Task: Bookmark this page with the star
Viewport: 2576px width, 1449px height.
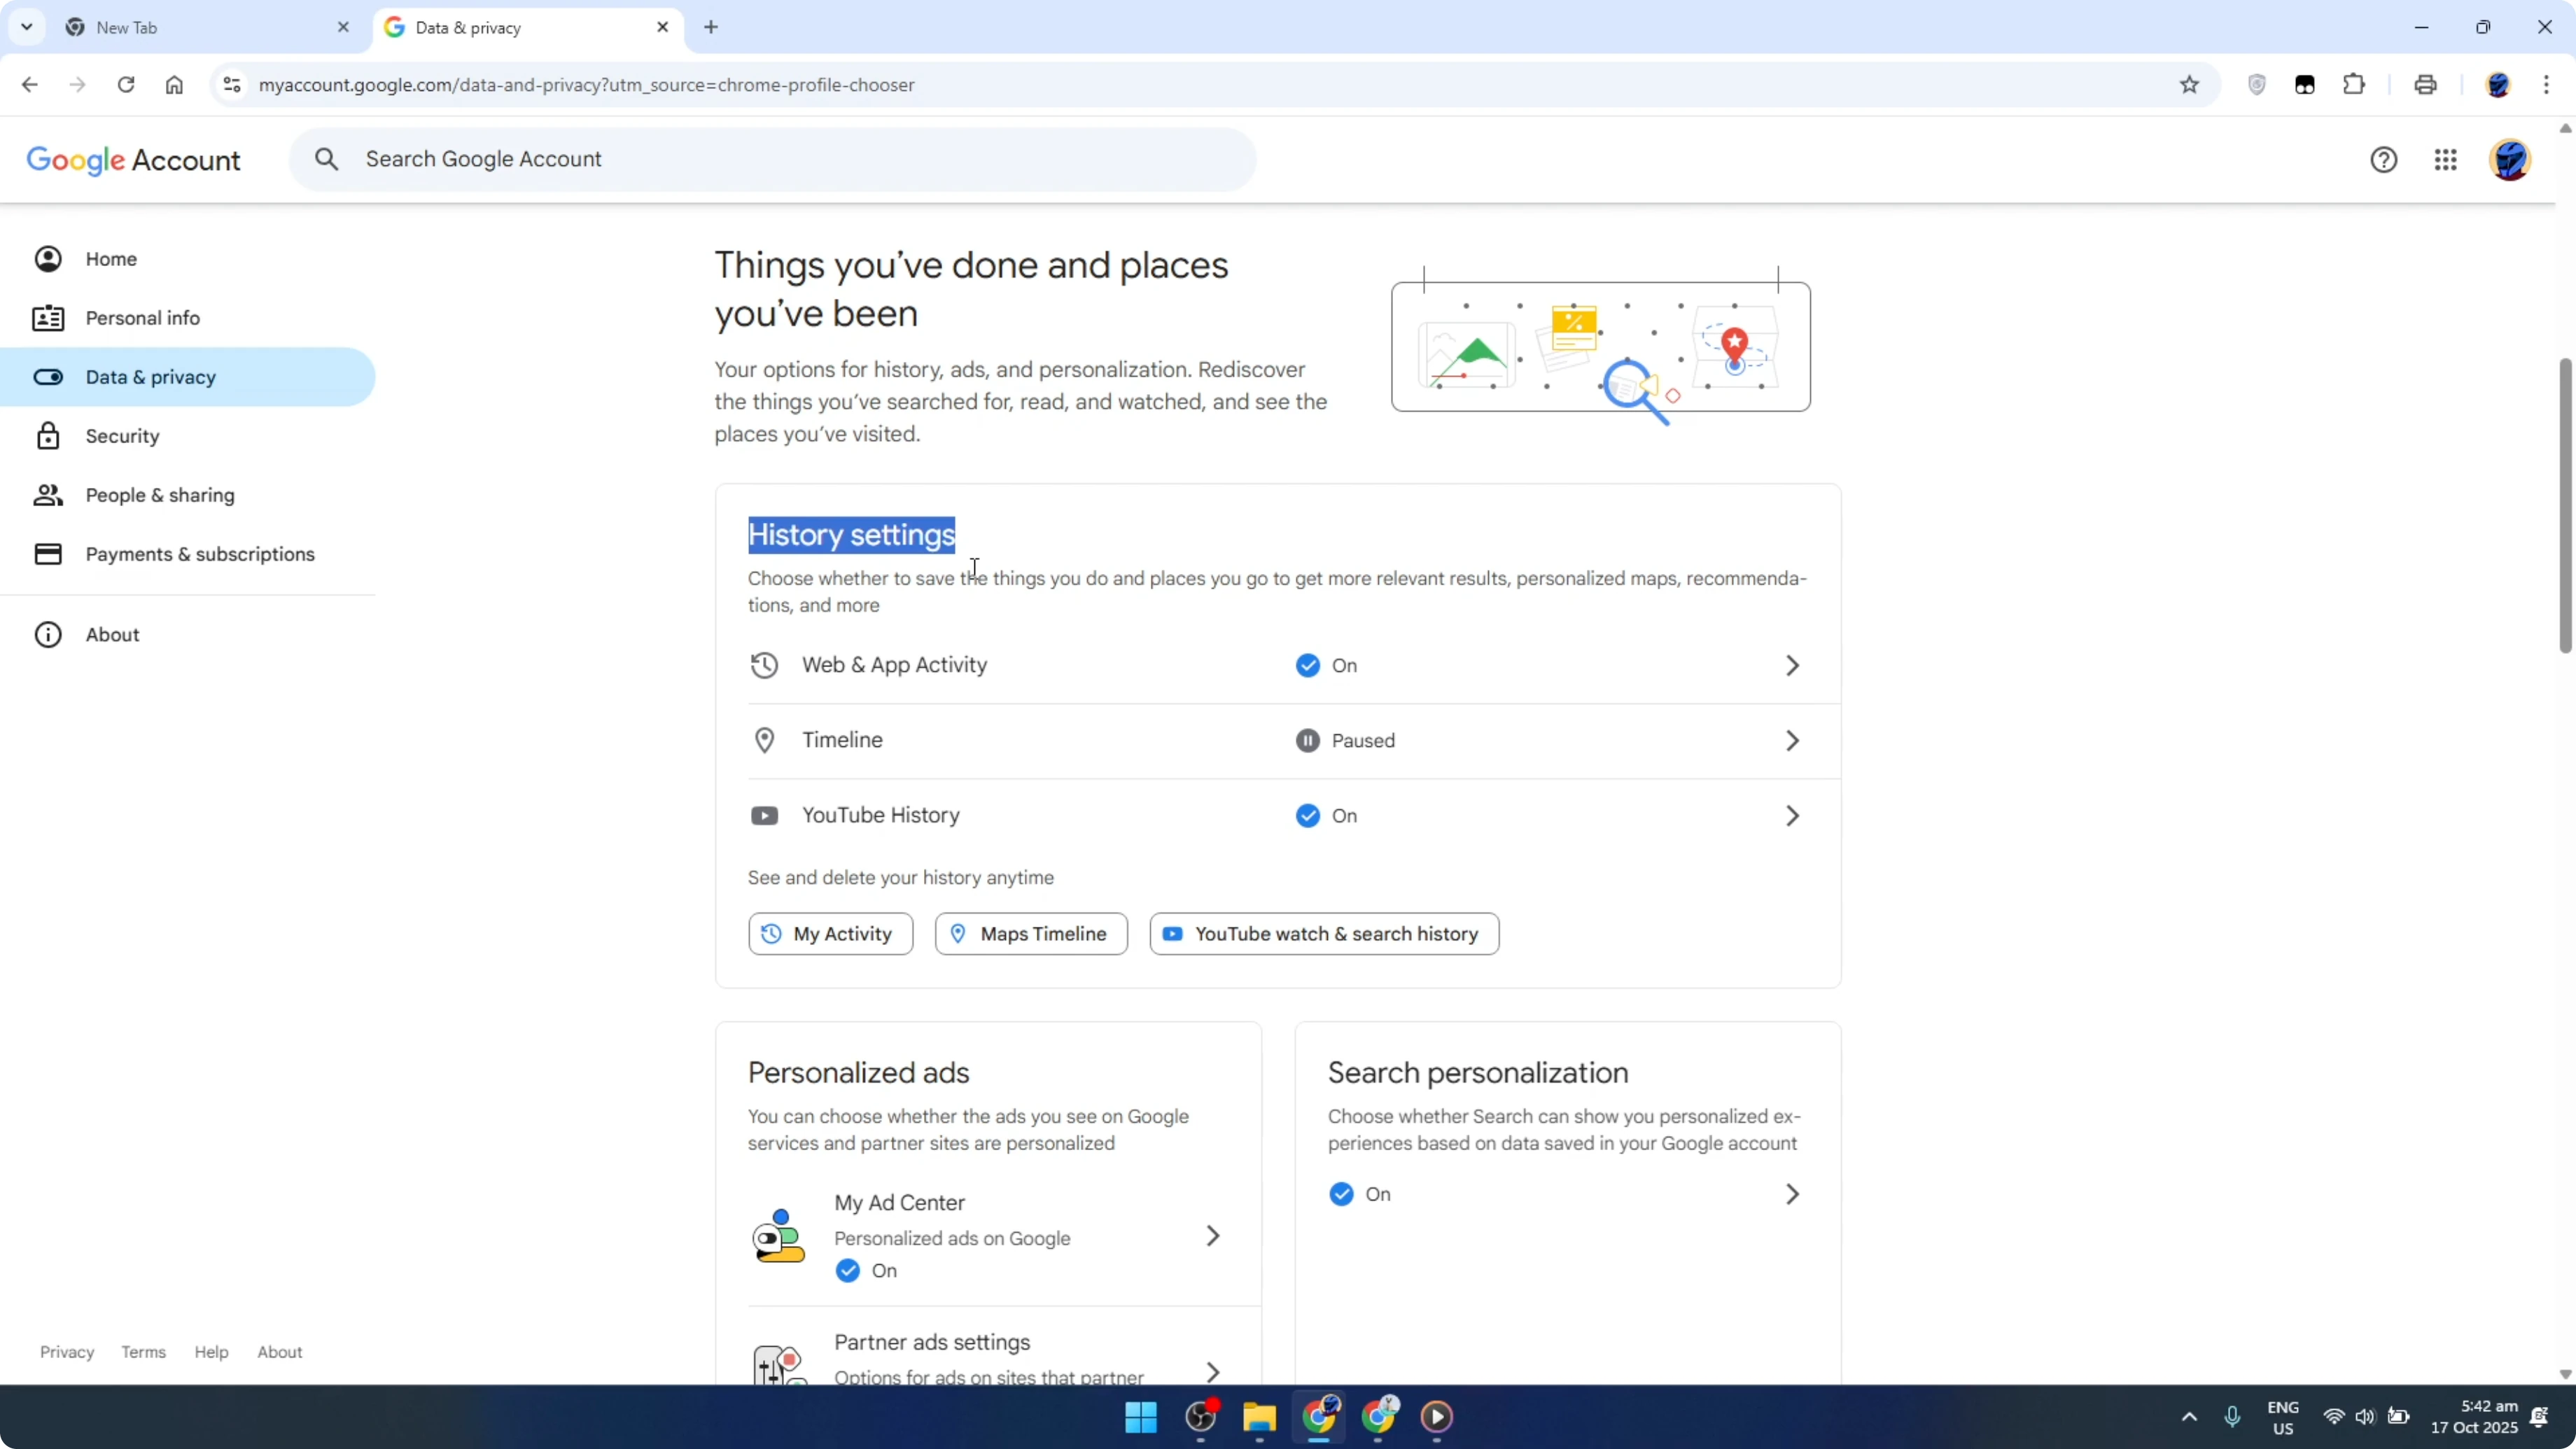Action: 2189,85
